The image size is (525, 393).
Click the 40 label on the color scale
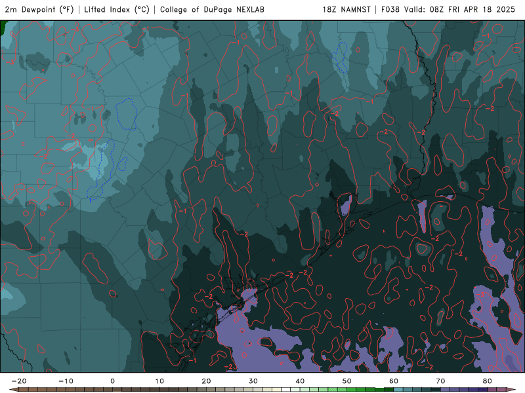[x=300, y=381]
